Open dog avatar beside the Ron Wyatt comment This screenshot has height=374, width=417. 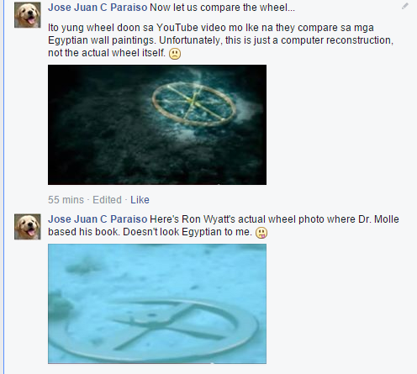pyautogui.click(x=28, y=227)
